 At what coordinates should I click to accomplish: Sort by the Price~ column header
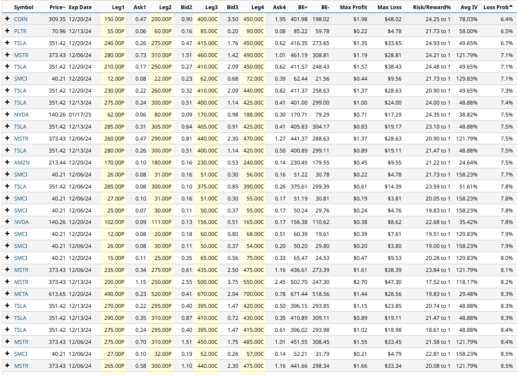coord(58,7)
